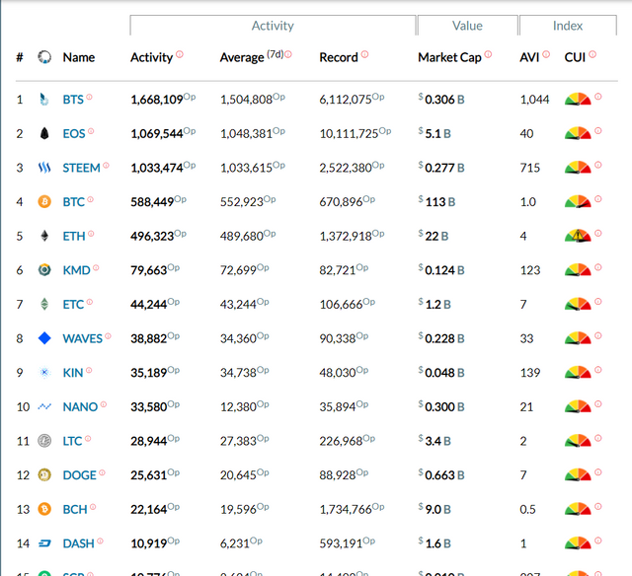632x576 pixels.
Task: Click the BCH orange coin logo
Action: click(x=44, y=509)
